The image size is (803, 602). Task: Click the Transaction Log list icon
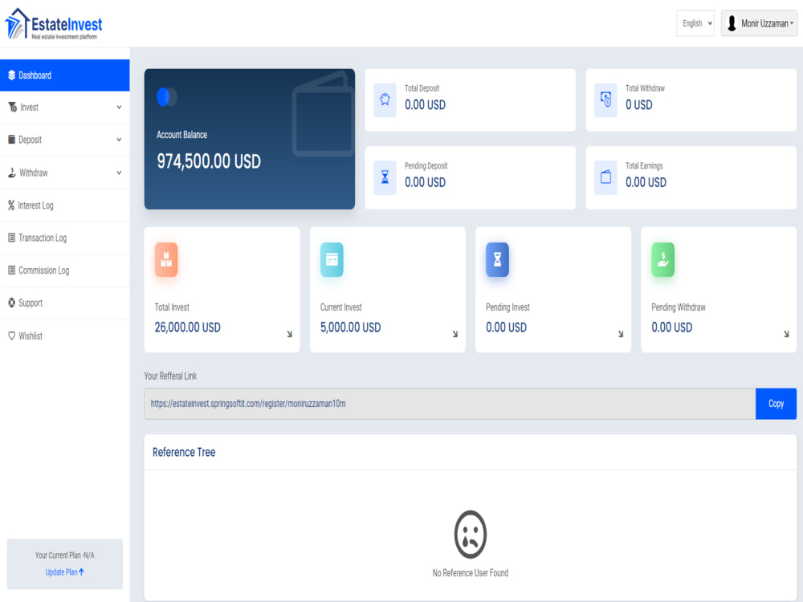(12, 238)
